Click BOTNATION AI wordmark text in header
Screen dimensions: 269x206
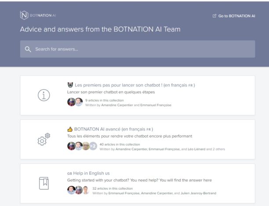pos(43,15)
